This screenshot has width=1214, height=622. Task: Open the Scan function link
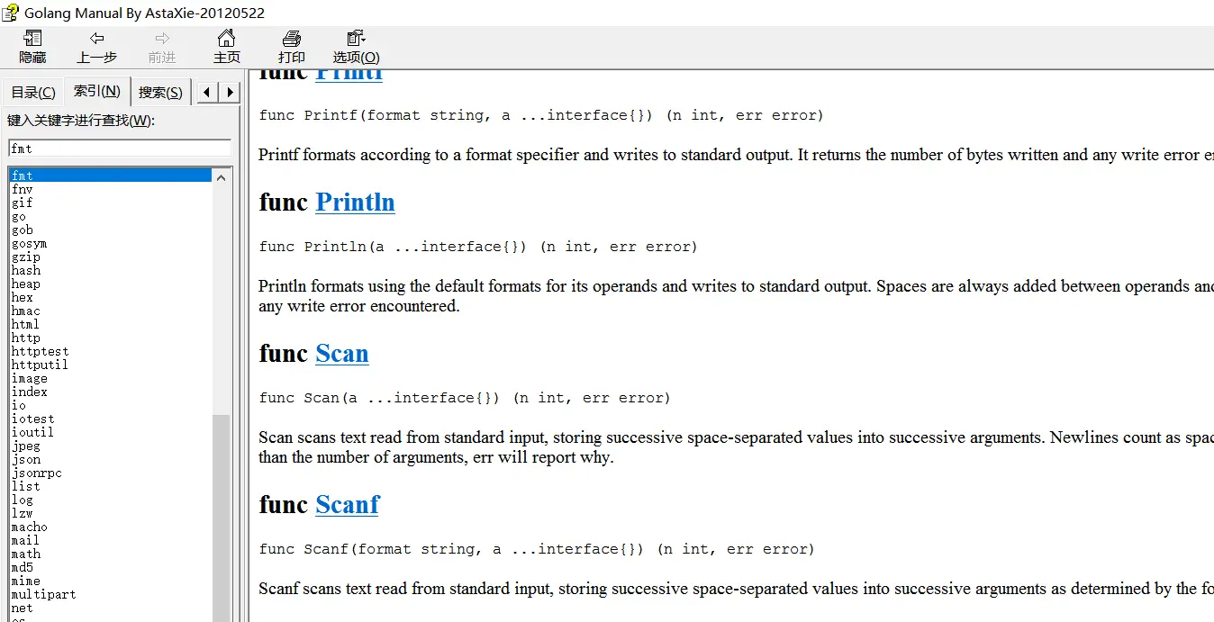[x=342, y=354]
